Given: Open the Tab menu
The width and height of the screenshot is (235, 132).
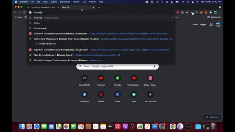Looking at the screenshot, I should [x=84, y=1].
